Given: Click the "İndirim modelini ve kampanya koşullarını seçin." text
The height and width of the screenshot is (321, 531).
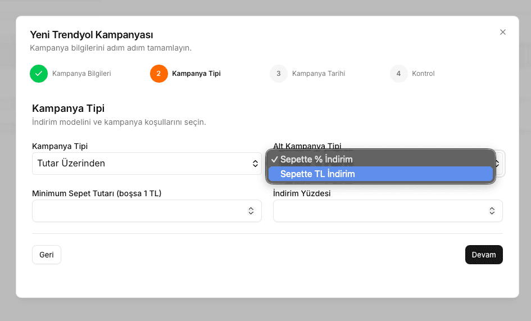Looking at the screenshot, I should 119,122.
